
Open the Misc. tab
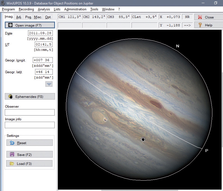click(x=38, y=17)
